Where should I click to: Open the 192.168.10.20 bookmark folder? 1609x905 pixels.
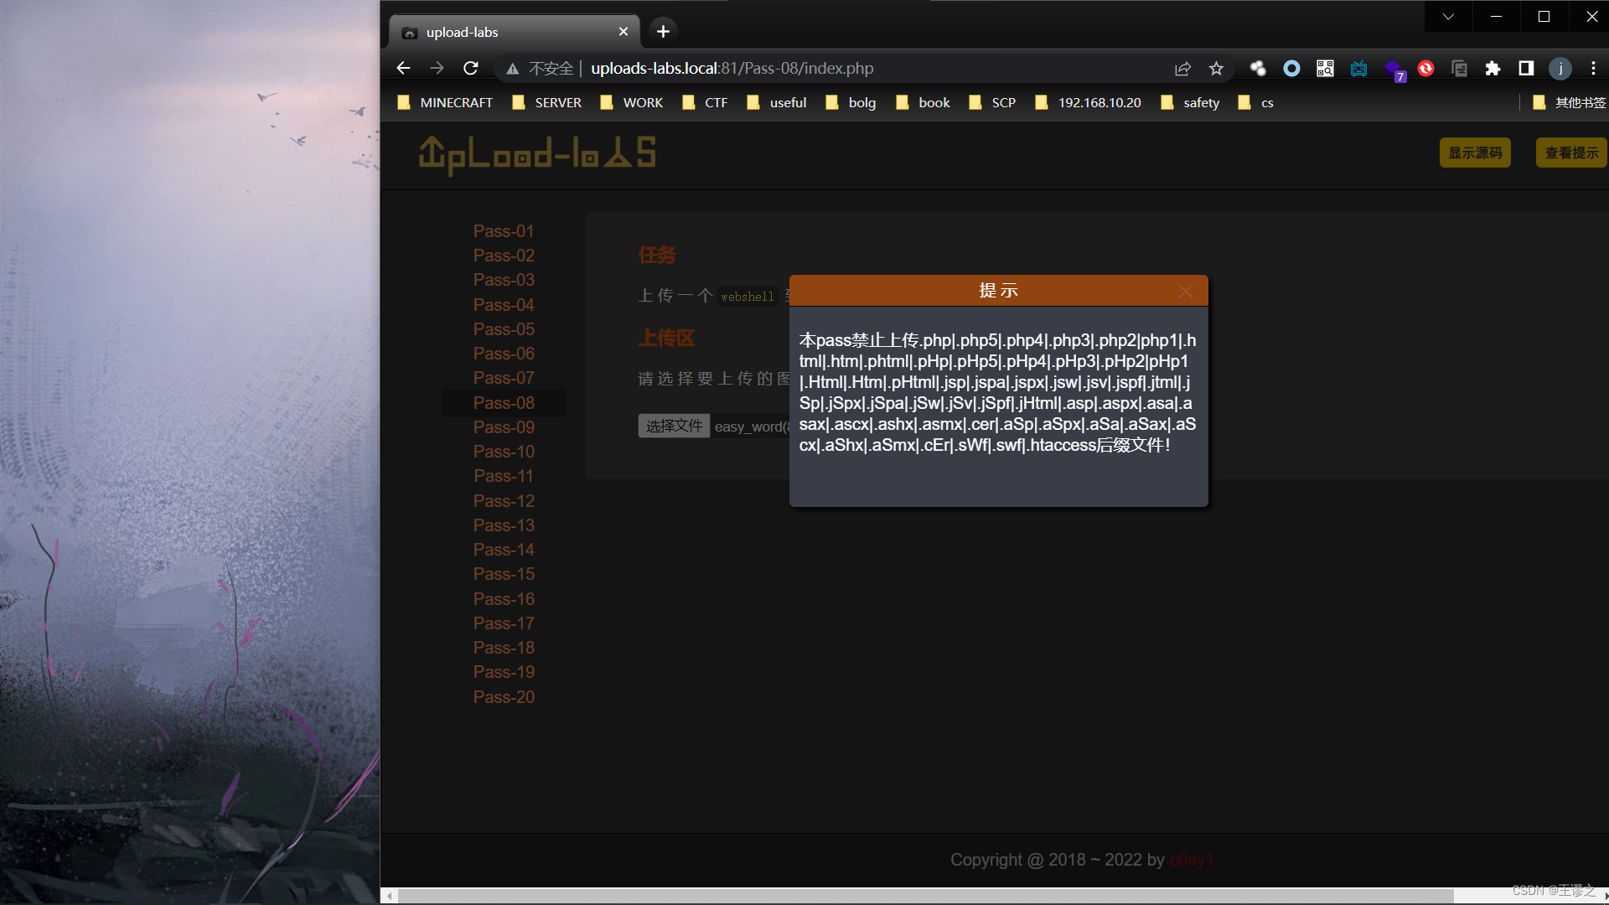pyautogui.click(x=1088, y=102)
